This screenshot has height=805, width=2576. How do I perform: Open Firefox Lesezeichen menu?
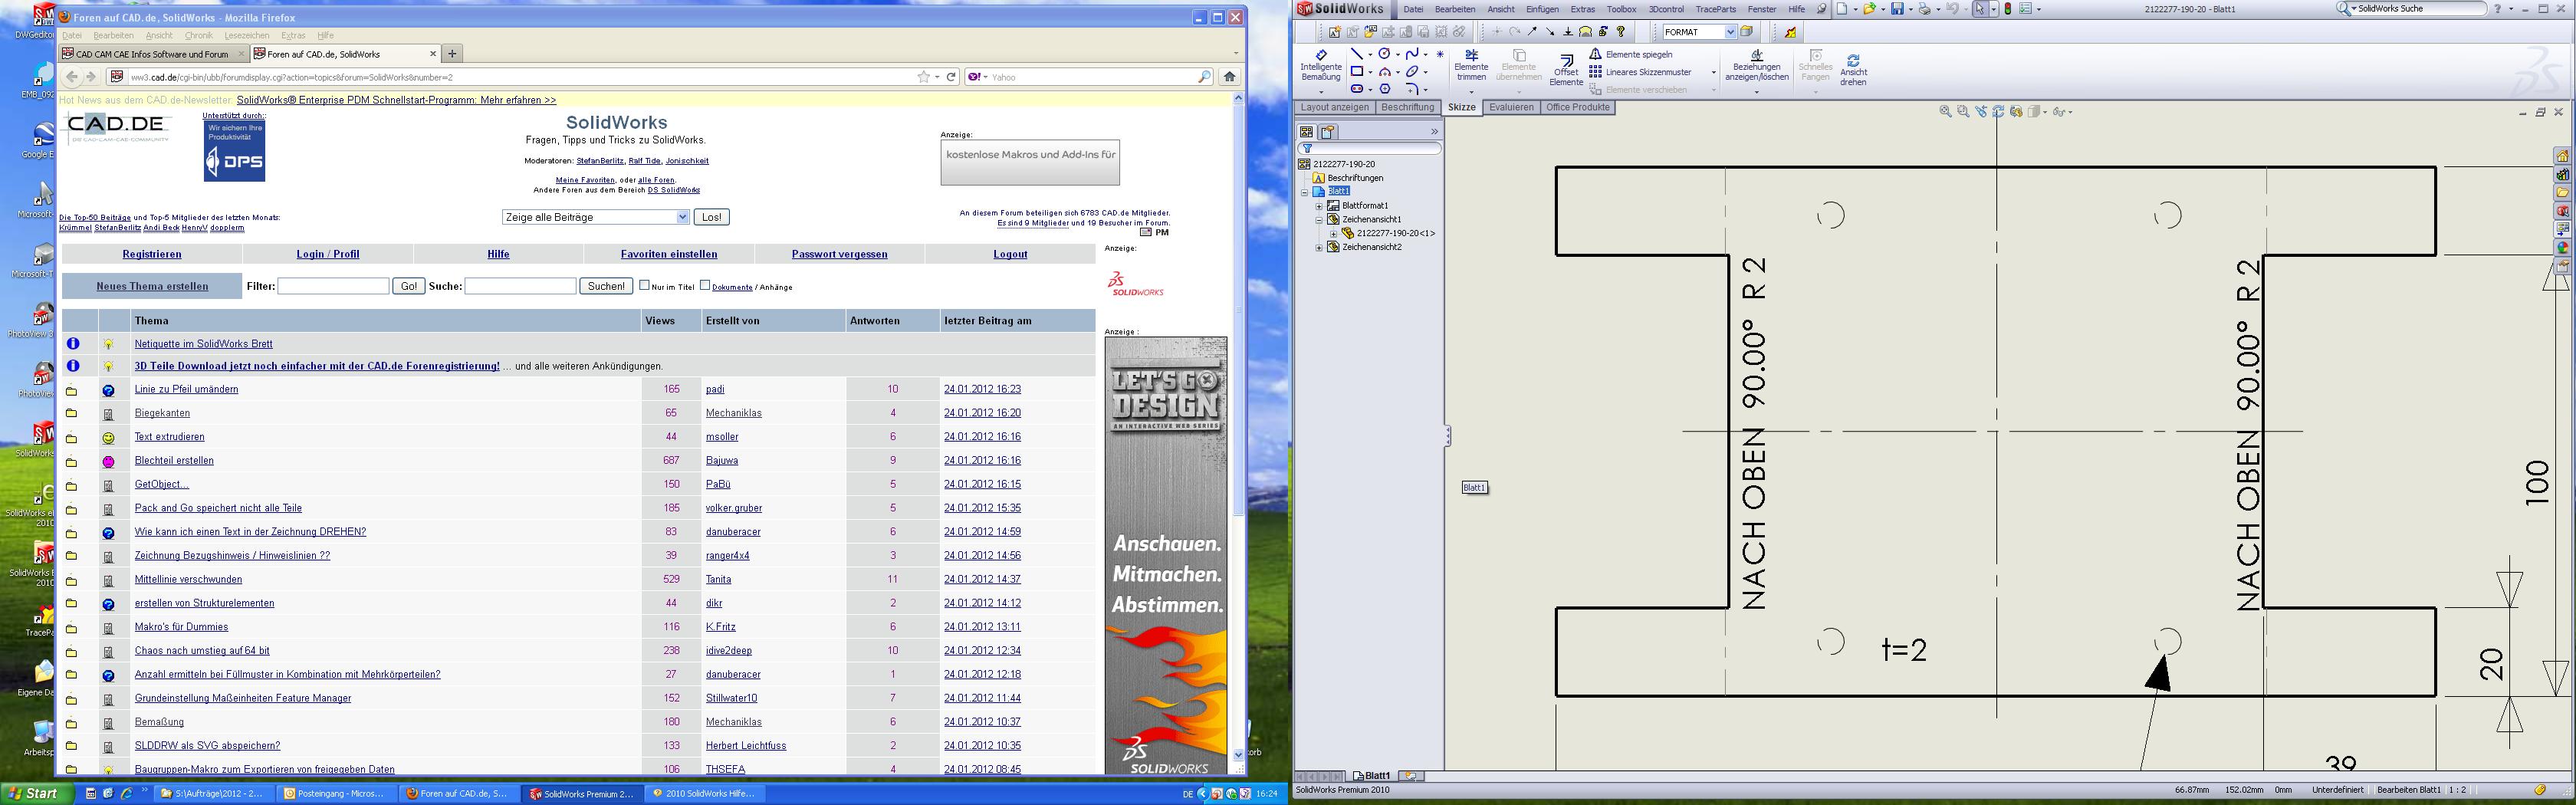[x=246, y=35]
